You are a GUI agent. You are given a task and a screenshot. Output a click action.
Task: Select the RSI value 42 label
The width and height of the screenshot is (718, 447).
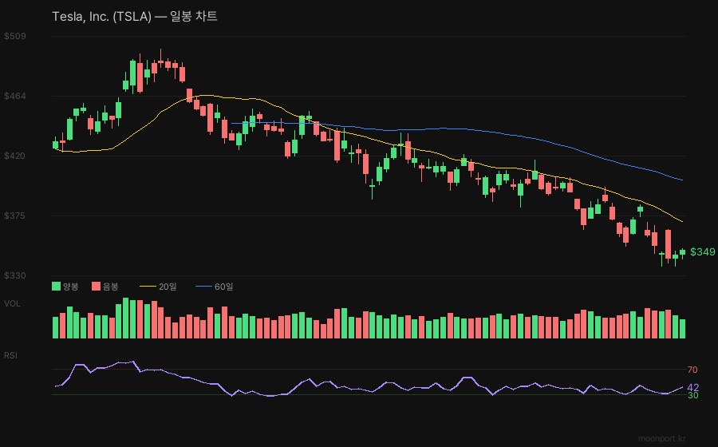[x=693, y=387]
